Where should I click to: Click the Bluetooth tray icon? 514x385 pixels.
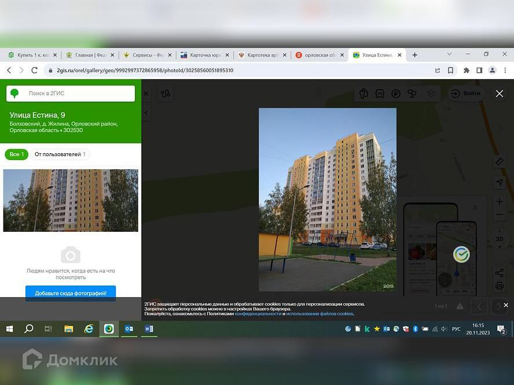tap(416, 329)
